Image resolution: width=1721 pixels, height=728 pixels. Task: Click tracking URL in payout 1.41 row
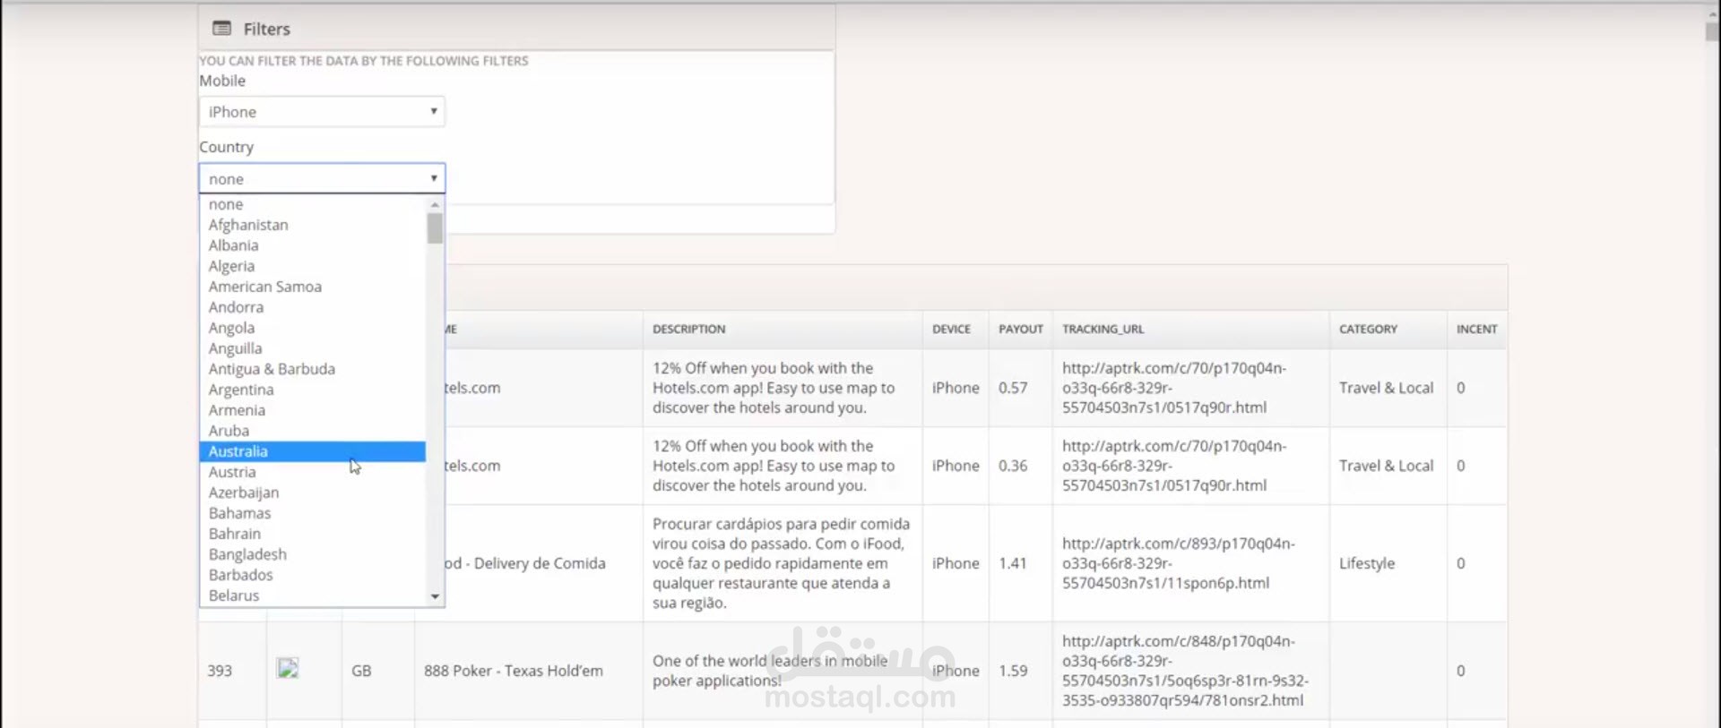[x=1179, y=563]
